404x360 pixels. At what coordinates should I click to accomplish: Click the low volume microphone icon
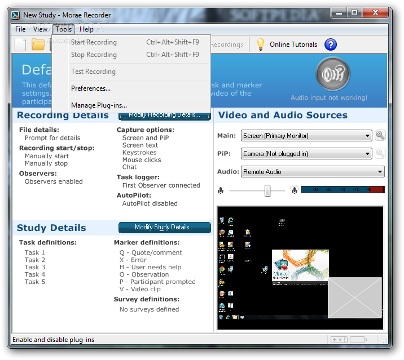[221, 190]
